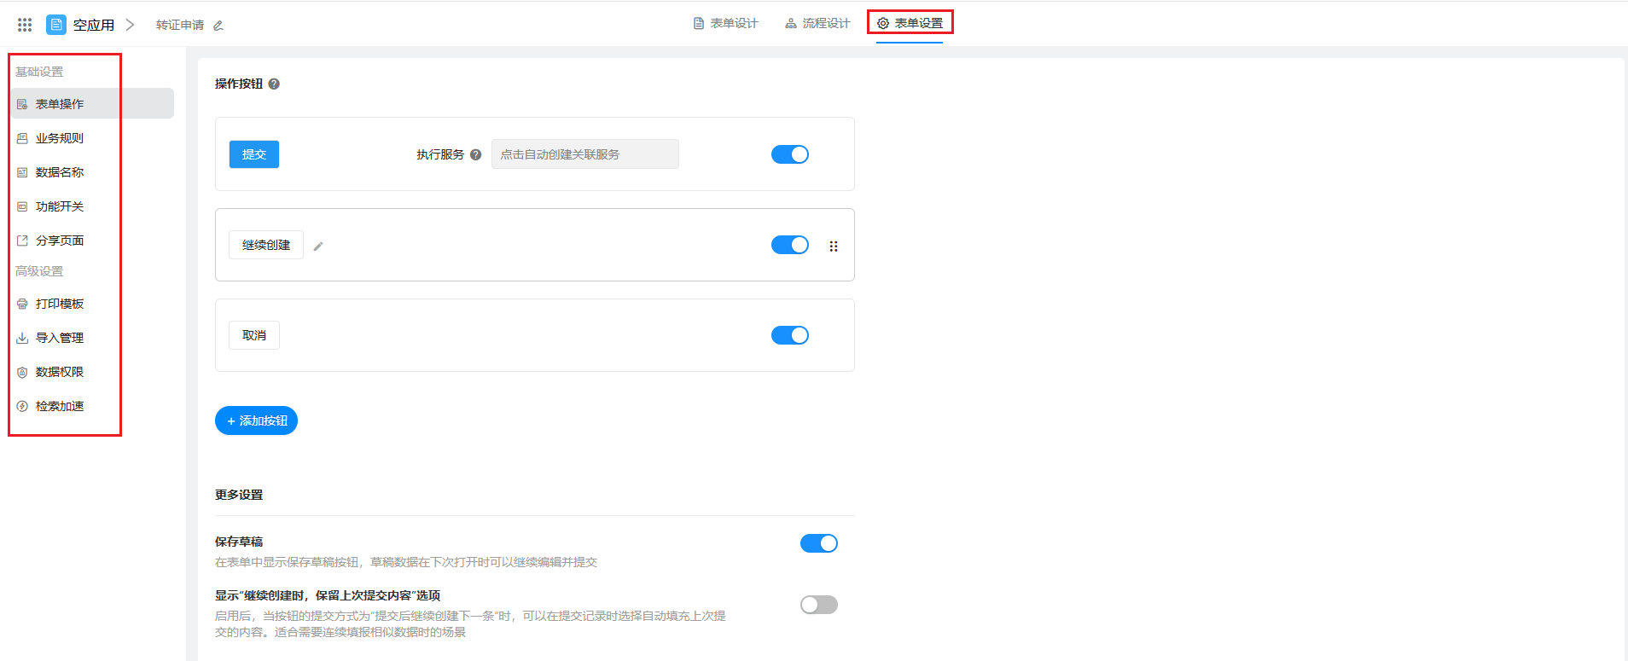
Task: Click help icon next to 操作按钮
Action: click(274, 84)
